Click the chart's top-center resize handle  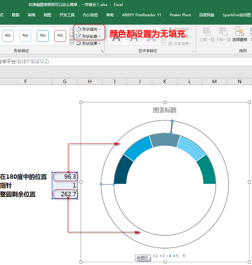(165, 102)
